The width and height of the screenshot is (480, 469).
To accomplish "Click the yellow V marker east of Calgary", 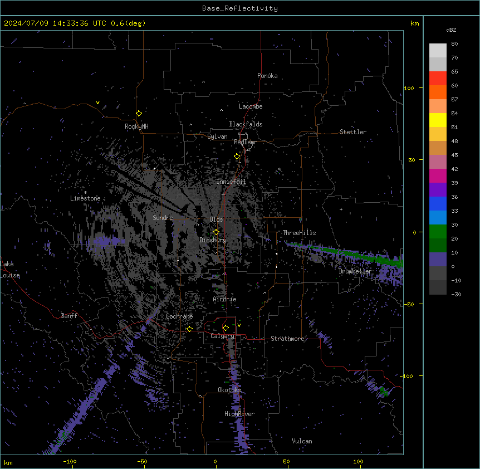I will [x=239, y=325].
